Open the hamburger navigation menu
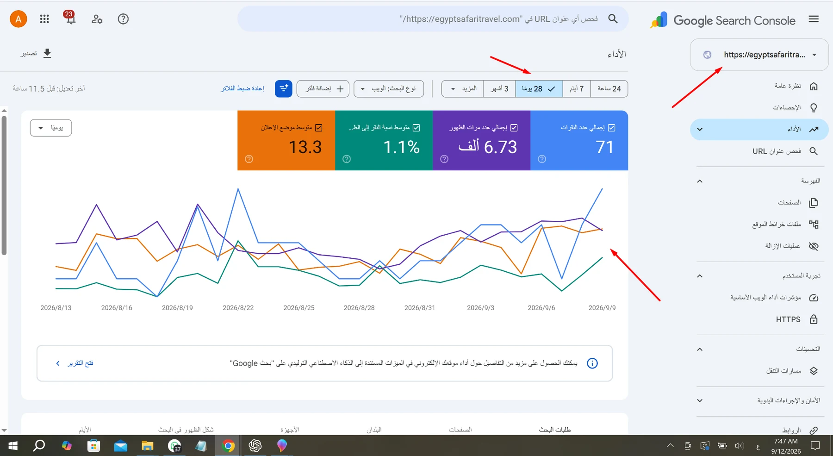Screen dimensions: 833x456 coord(814,19)
